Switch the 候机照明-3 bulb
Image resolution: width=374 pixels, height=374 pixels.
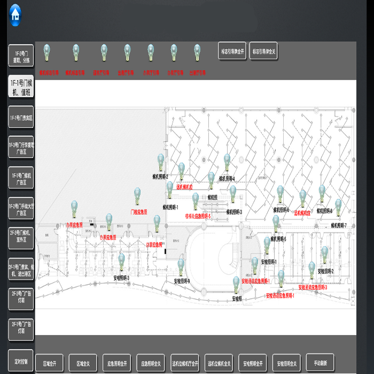[x=233, y=194]
